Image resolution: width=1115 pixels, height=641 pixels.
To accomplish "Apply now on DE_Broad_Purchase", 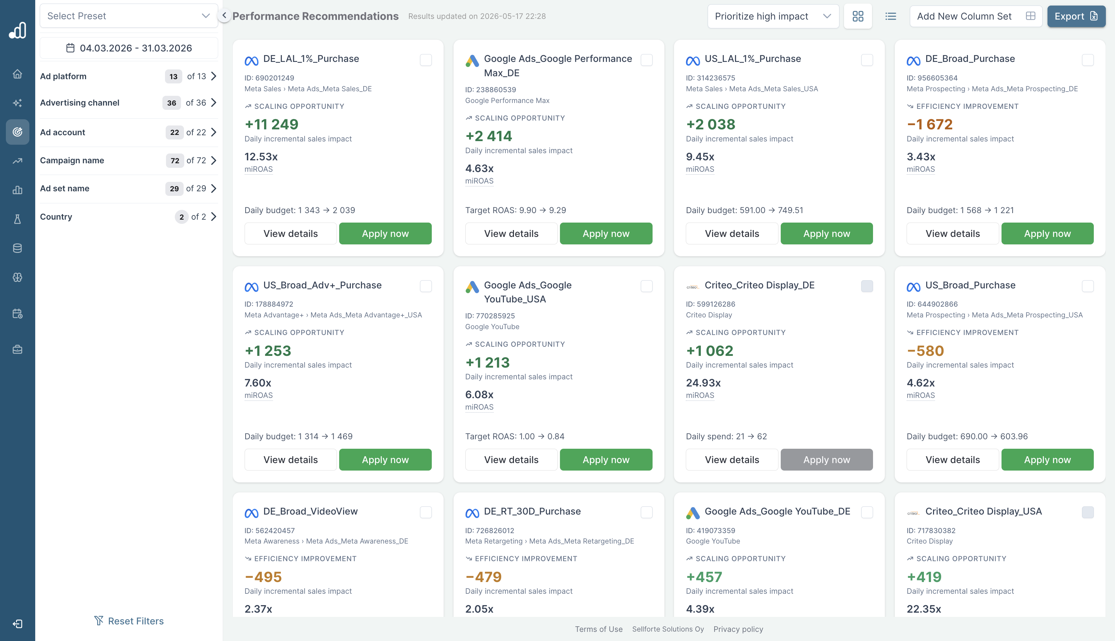I will pyautogui.click(x=1047, y=233).
